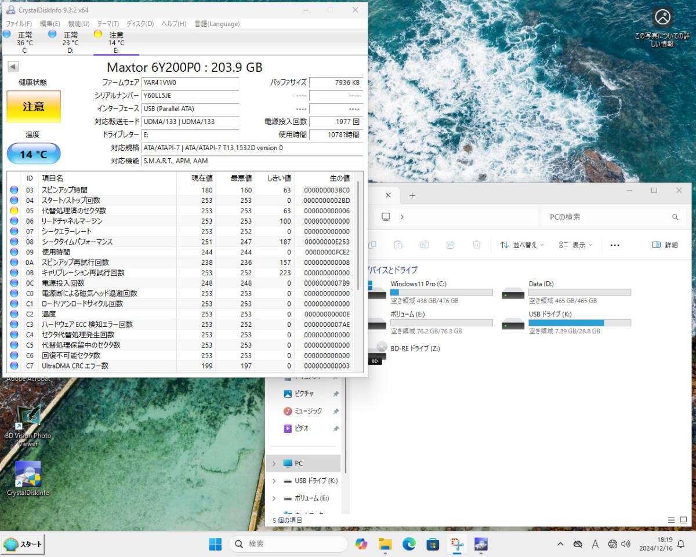
Task: Close the current Explorer tab
Action: pyautogui.click(x=389, y=195)
